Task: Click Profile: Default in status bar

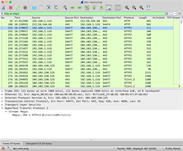Action: click(x=173, y=149)
